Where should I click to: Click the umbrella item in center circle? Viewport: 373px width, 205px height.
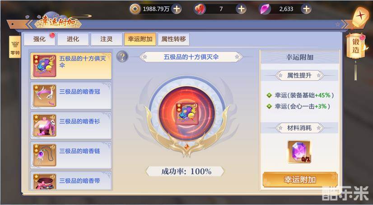tap(187, 113)
